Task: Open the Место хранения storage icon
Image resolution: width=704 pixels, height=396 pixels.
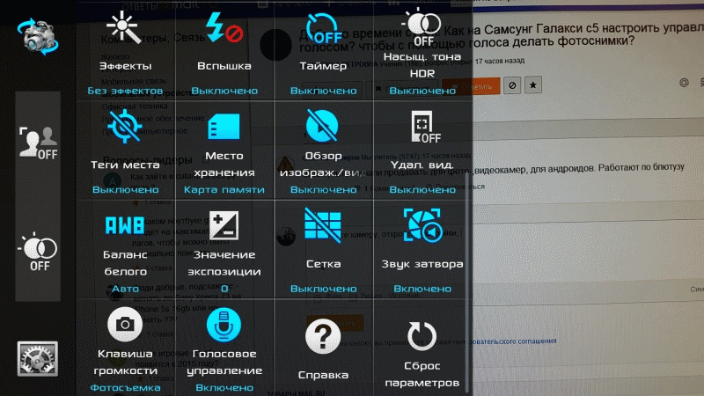Action: (224, 127)
